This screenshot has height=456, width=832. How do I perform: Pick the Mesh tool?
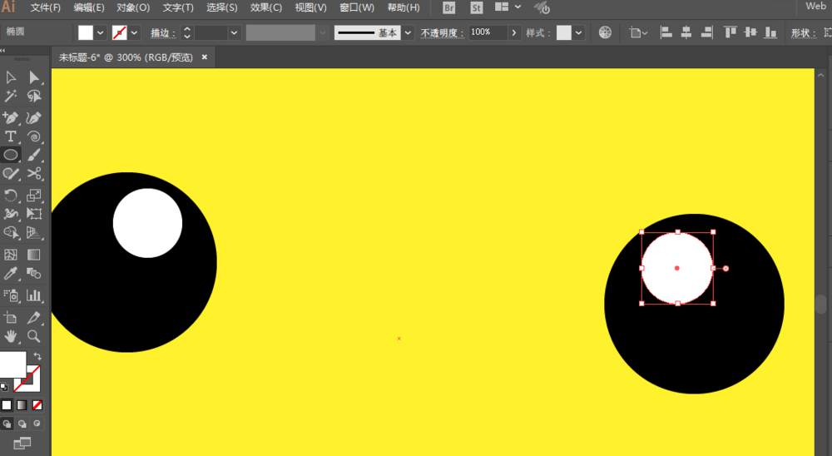point(11,255)
